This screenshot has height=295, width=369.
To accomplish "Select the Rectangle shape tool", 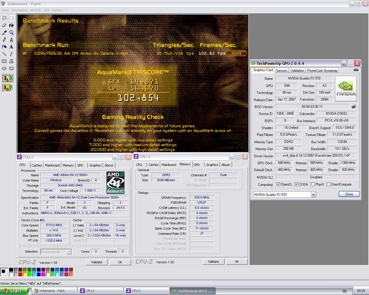I will [x=4, y=61].
